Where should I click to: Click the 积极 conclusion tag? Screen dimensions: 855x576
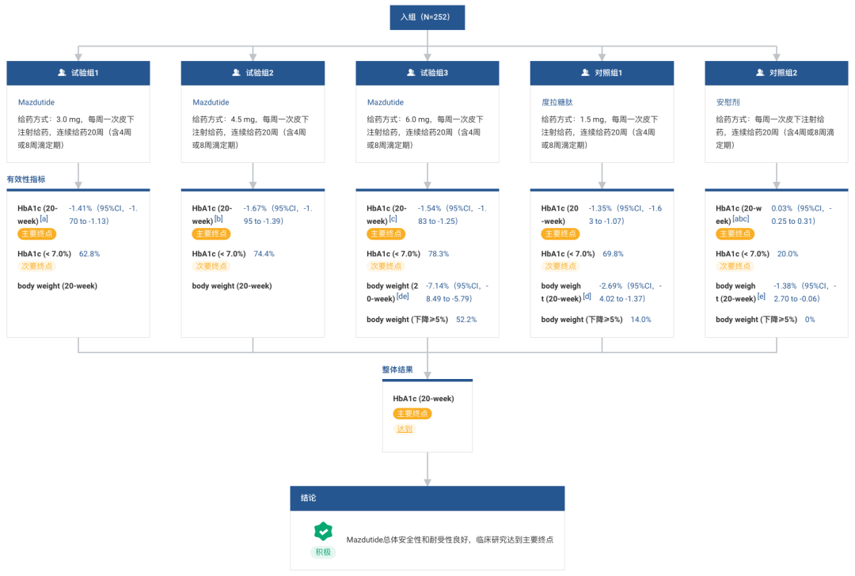coord(323,552)
